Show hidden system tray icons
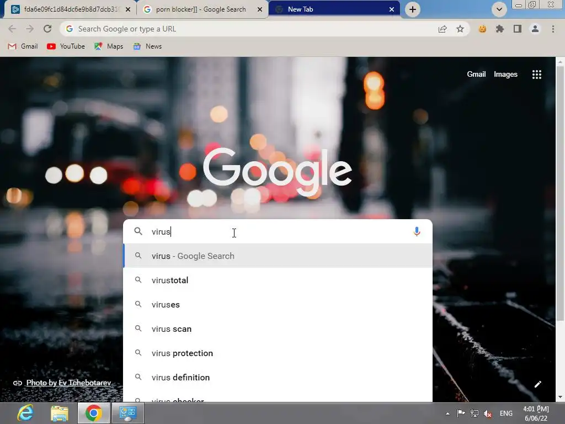Image resolution: width=565 pixels, height=424 pixels. coord(447,414)
